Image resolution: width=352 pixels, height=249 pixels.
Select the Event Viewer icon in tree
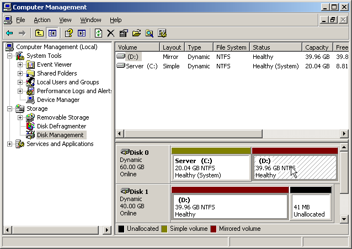point(30,65)
